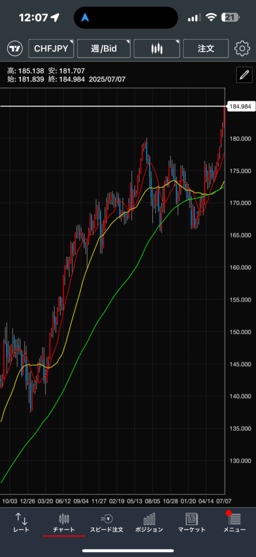Tap the white current price line

(113, 106)
